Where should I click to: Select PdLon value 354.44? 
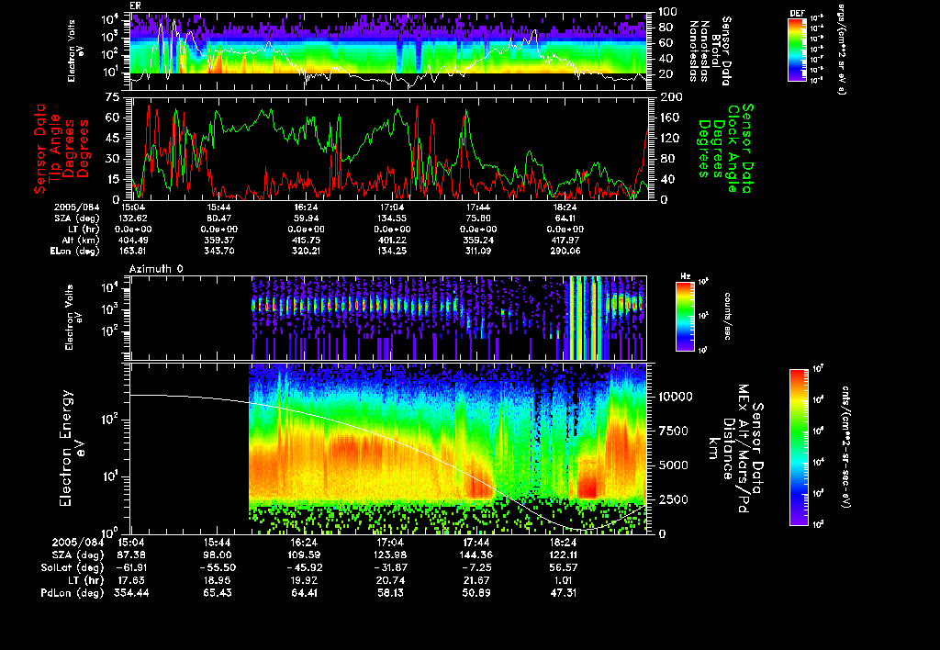coord(131,592)
